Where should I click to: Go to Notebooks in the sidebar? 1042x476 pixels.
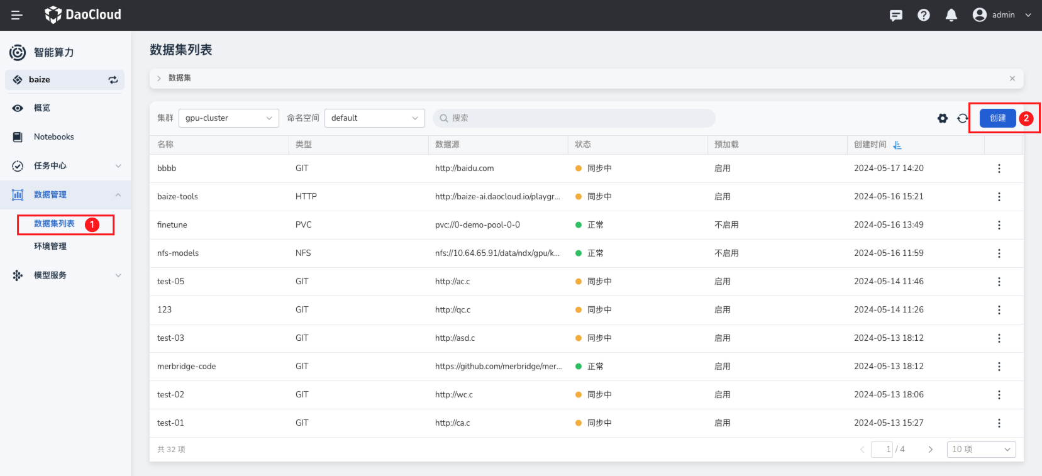[53, 137]
